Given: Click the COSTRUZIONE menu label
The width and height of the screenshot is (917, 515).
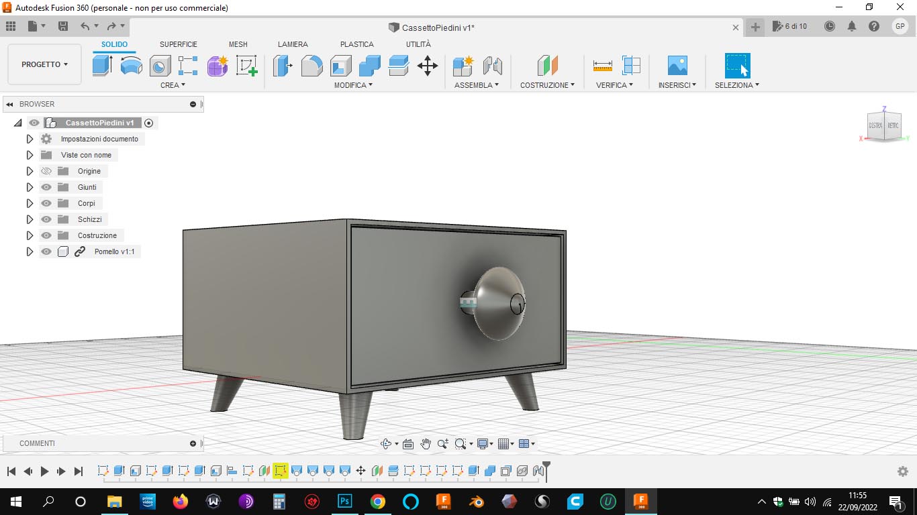Looking at the screenshot, I should click(x=547, y=85).
